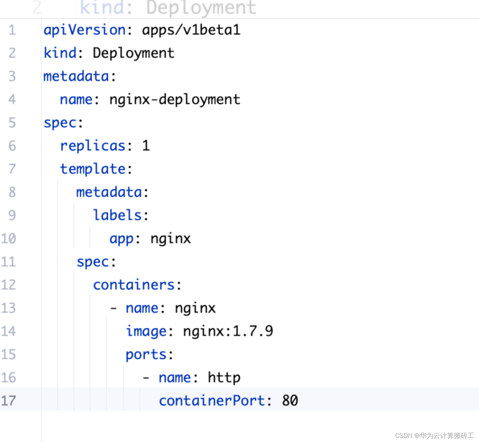Click the 'labels' key

point(117,215)
